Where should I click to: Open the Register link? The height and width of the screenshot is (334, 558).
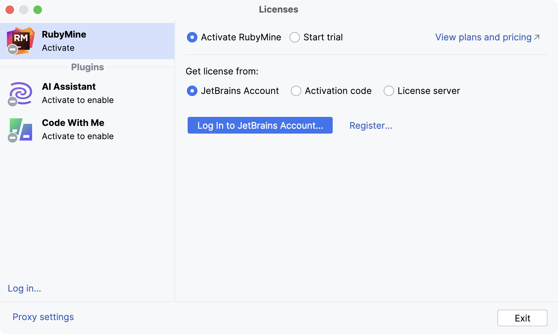pos(371,126)
